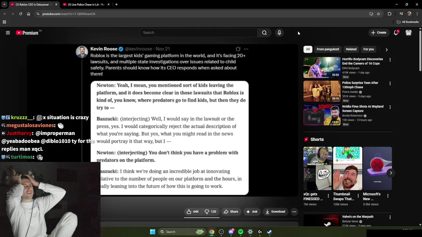Open YouTube account avatar menu
This screenshot has width=422, height=237.
(x=408, y=33)
